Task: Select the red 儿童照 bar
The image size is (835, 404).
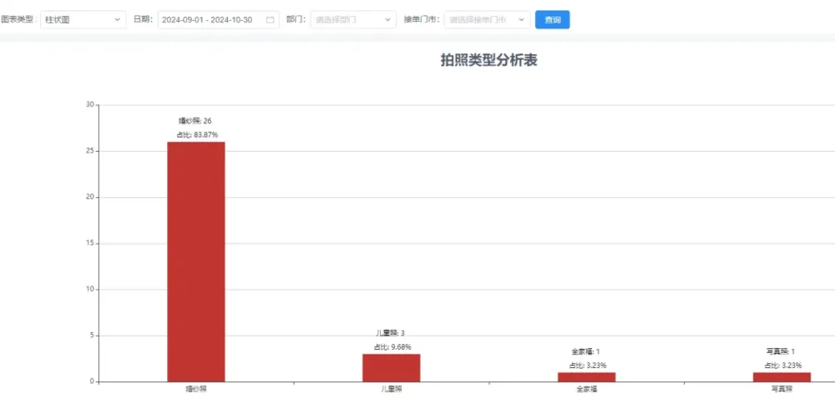Action: coord(392,367)
